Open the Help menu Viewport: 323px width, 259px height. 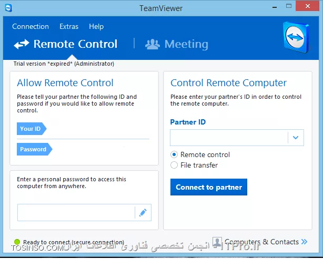point(96,27)
